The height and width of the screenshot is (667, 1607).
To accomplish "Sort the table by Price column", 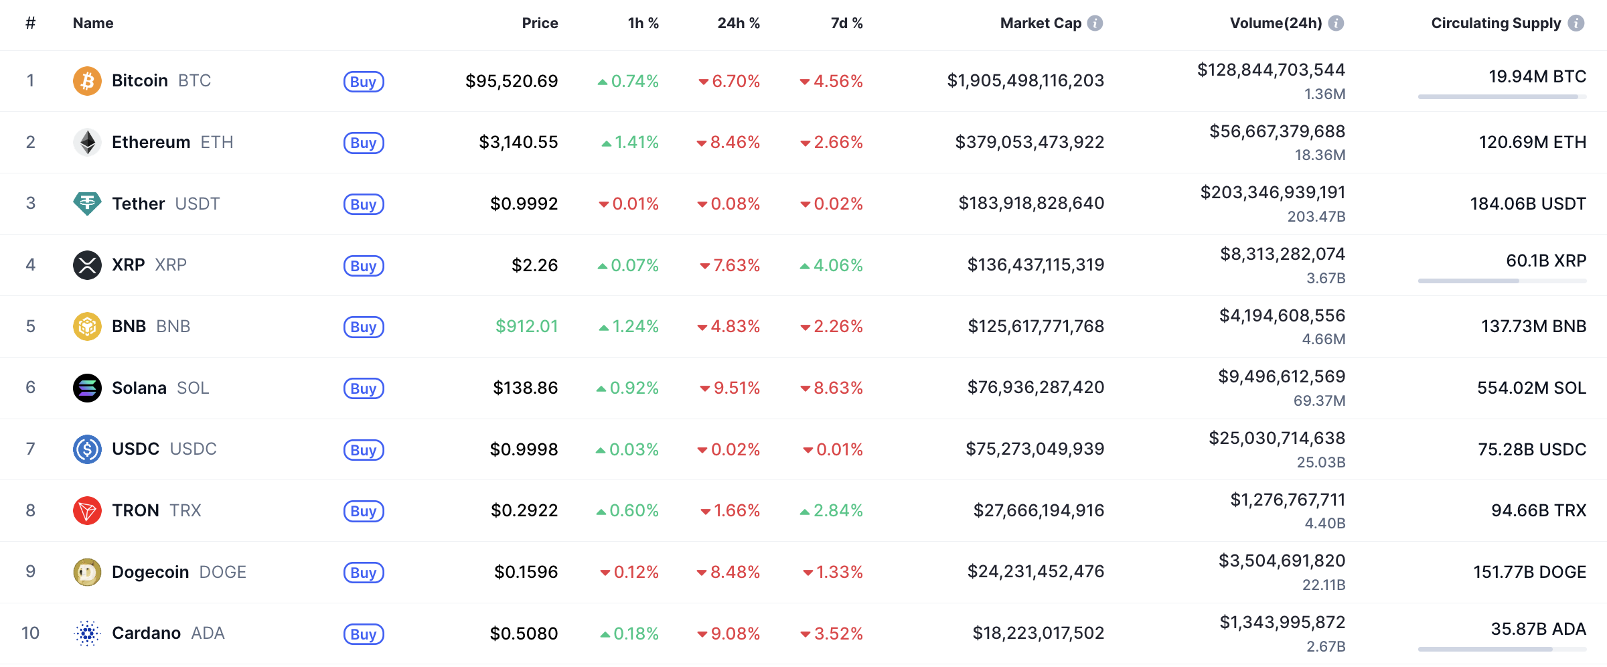I will (540, 23).
